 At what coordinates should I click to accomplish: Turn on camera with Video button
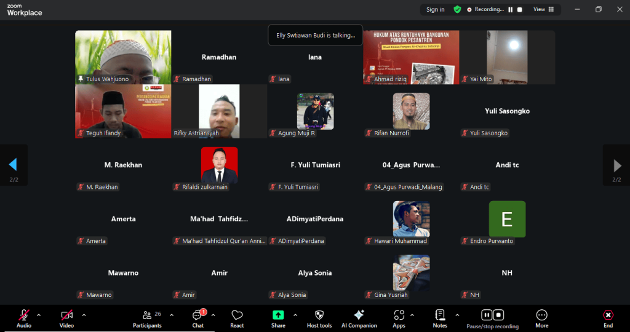point(66,318)
